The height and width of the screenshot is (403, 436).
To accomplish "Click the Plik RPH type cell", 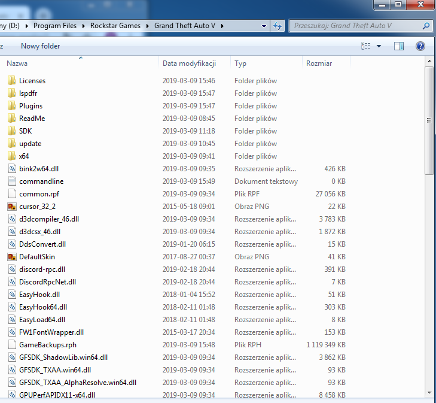I will pos(248,344).
